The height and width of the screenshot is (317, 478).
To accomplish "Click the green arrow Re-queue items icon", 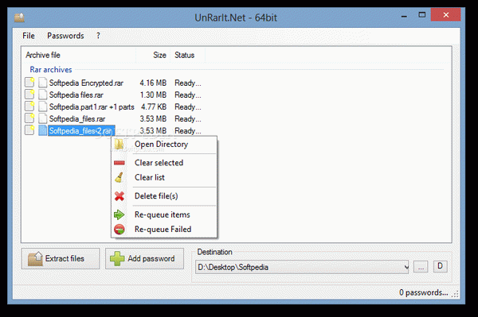I will click(x=119, y=215).
